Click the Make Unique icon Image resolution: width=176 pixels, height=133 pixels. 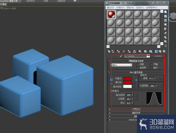click(134, 52)
